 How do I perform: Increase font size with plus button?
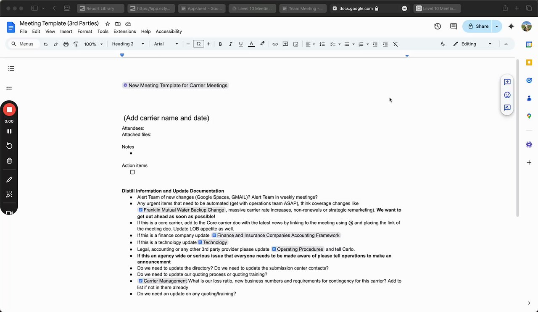[208, 44]
